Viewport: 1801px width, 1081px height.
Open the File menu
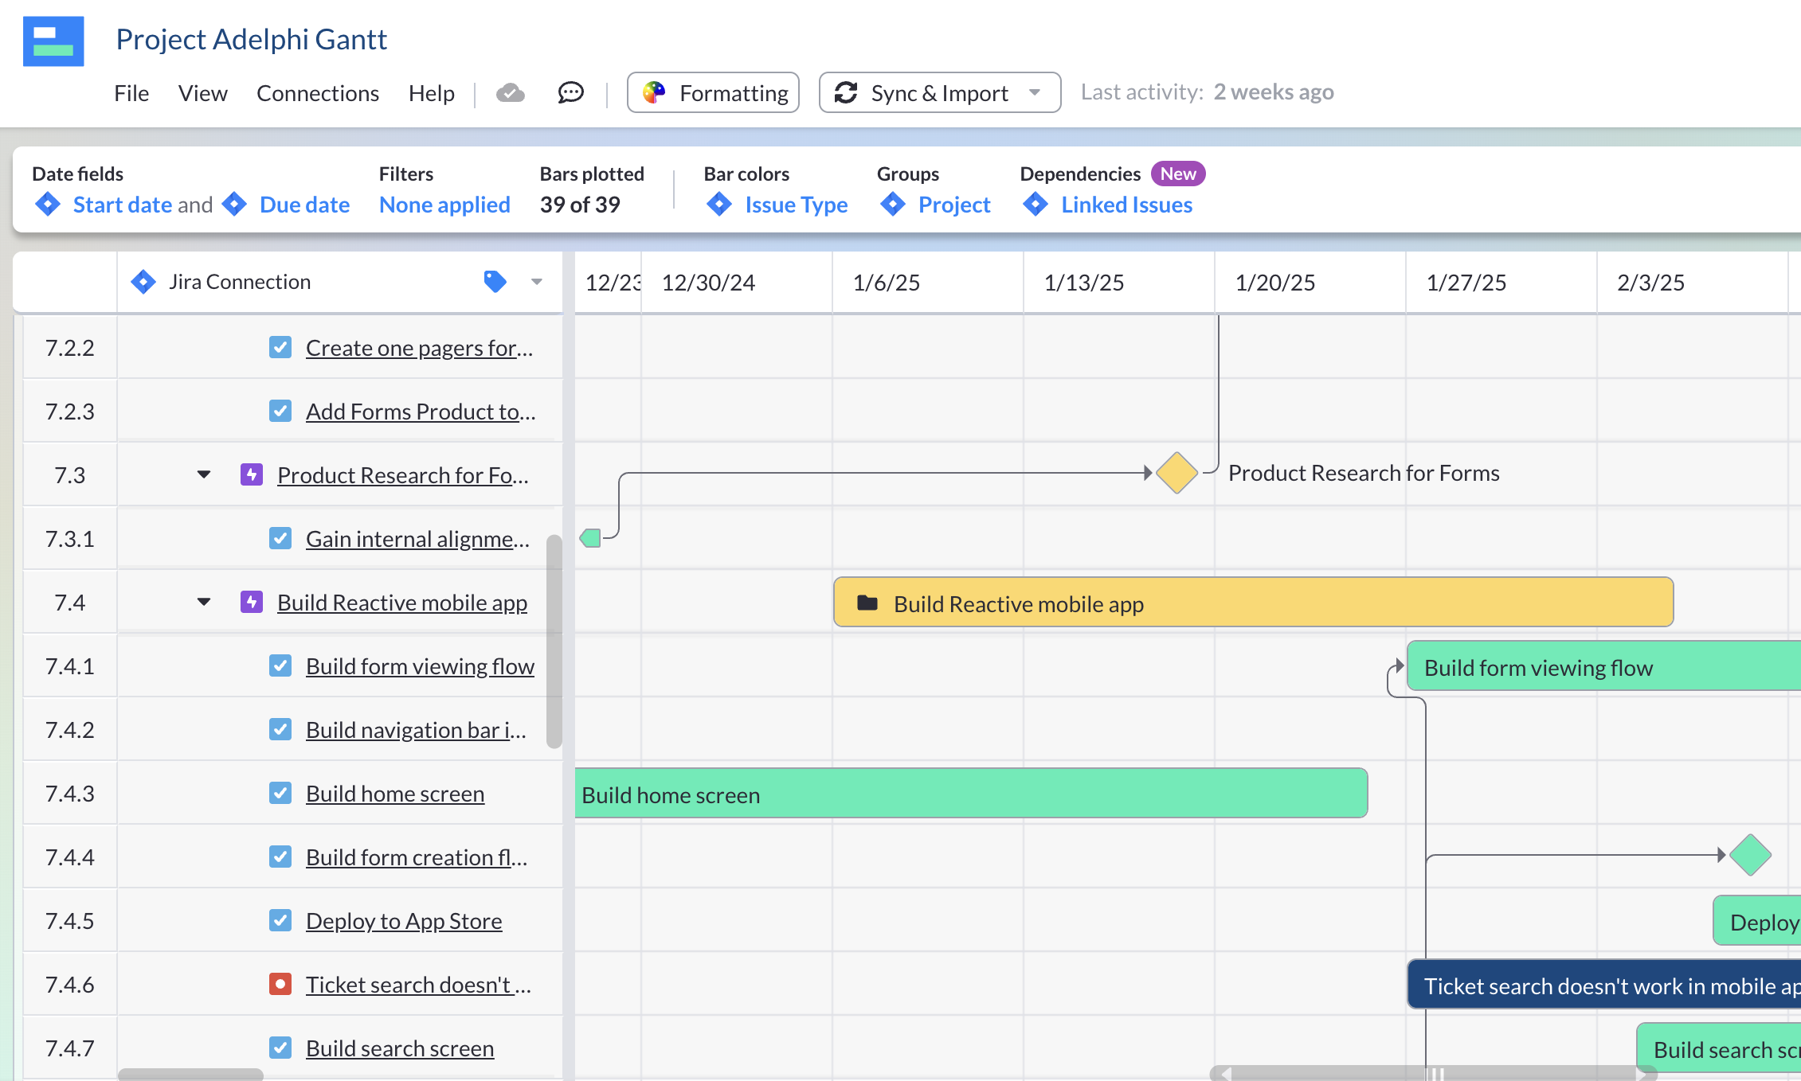tap(131, 92)
